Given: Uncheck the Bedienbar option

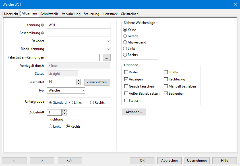Looking at the screenshot, I should click(166, 94).
